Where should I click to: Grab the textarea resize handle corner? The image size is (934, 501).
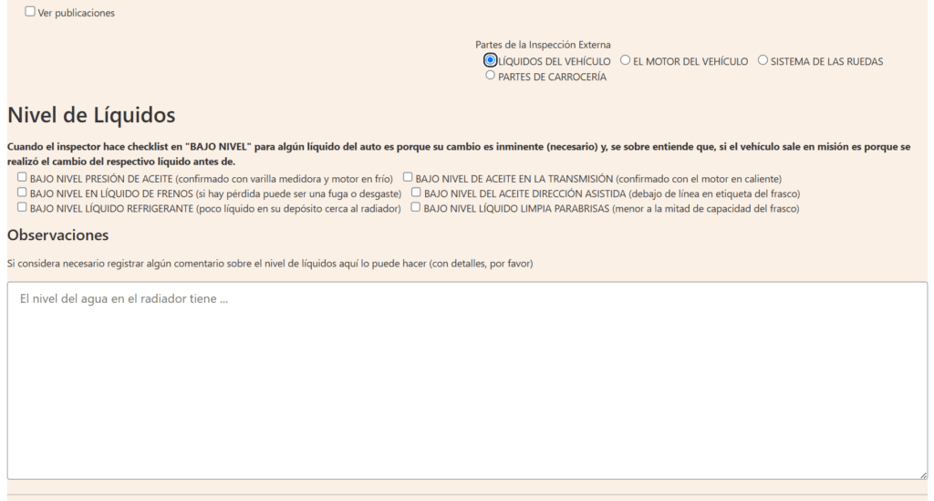[x=923, y=475]
